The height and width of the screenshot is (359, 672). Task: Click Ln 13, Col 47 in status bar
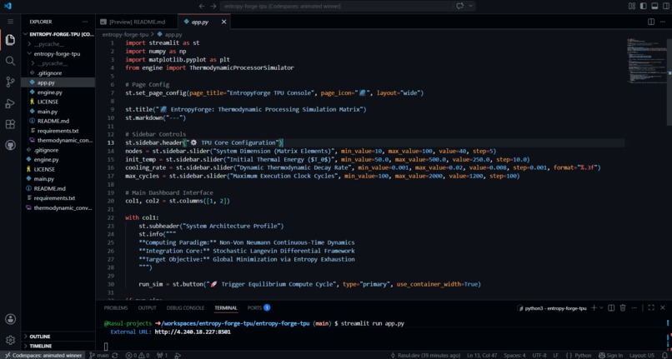[481, 356]
